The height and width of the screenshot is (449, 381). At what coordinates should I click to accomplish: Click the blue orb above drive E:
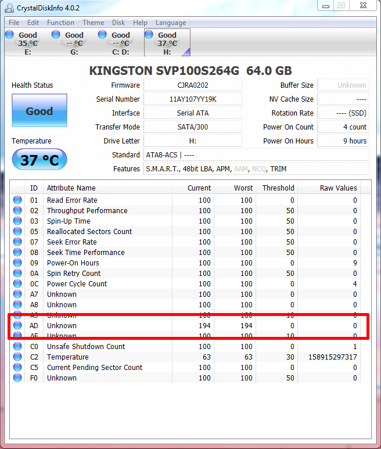pyautogui.click(x=9, y=34)
